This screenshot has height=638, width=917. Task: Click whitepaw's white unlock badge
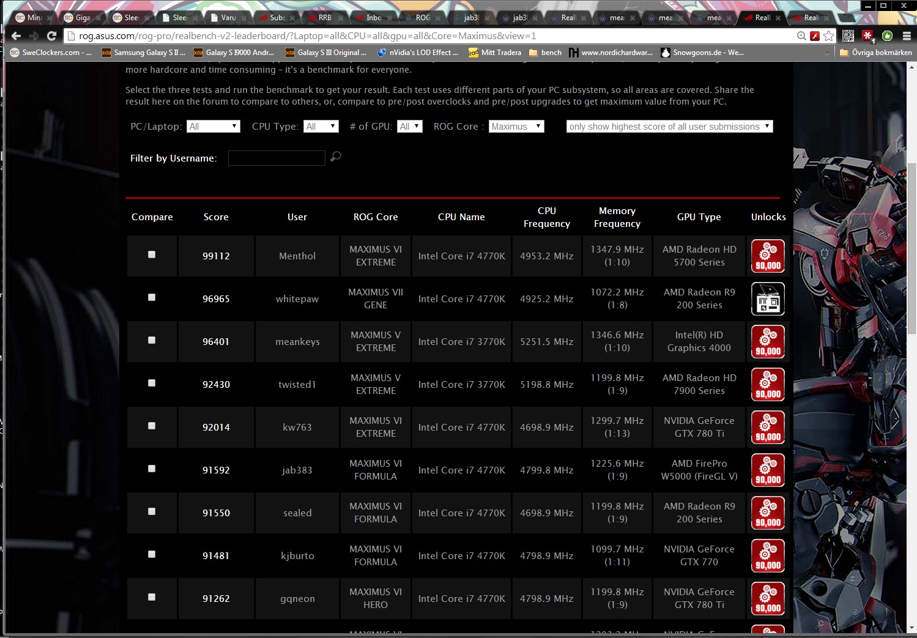[768, 299]
